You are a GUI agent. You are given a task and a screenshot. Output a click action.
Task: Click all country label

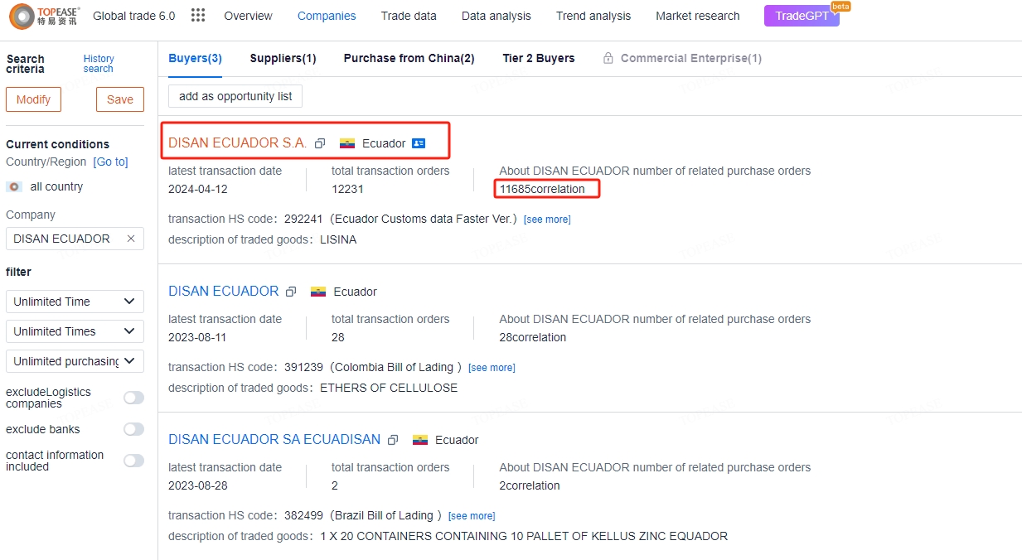pos(56,186)
